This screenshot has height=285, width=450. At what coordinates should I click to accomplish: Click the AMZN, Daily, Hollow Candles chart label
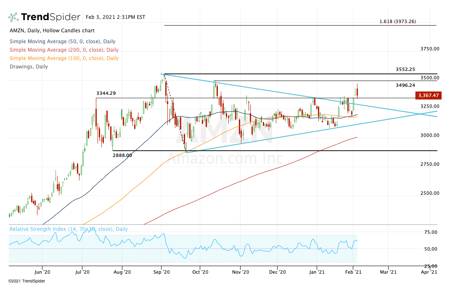click(x=52, y=31)
